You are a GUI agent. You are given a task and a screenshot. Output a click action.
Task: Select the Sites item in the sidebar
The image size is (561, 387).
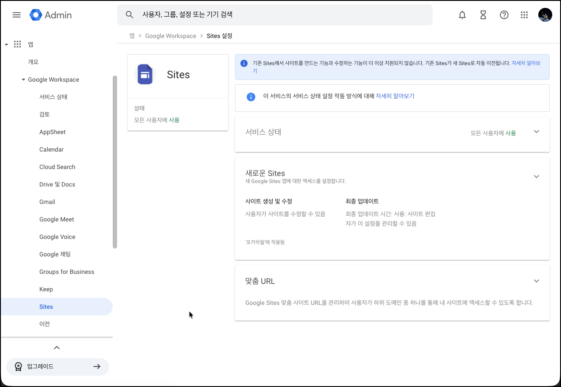[56, 307]
